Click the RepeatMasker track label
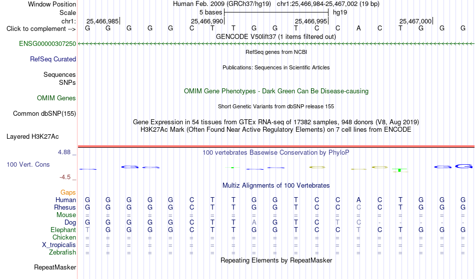 (x=55, y=267)
